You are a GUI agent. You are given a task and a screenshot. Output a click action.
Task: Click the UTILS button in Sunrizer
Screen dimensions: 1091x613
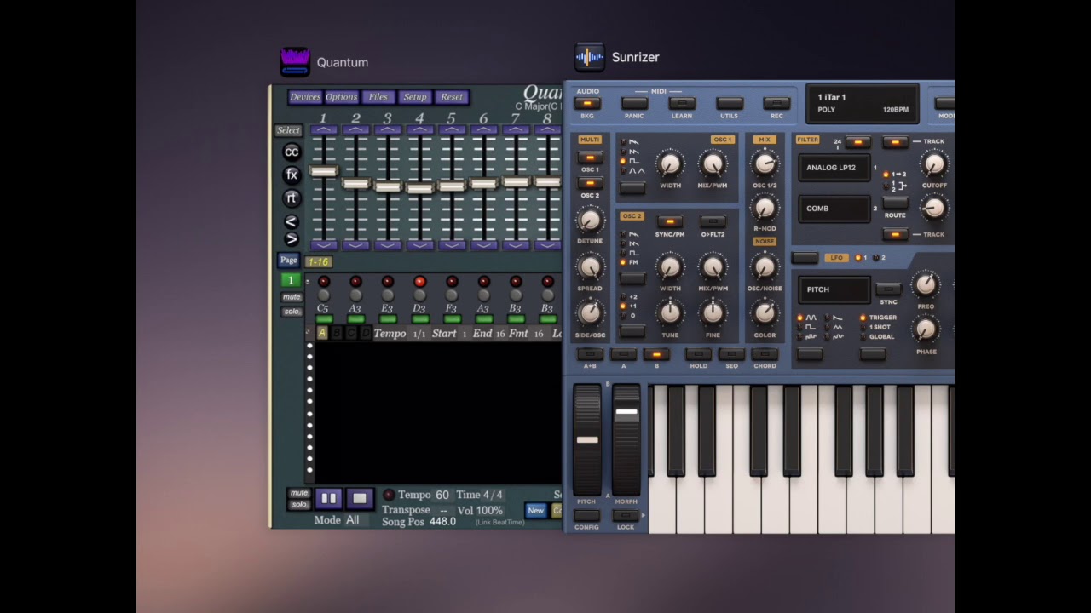(x=729, y=104)
